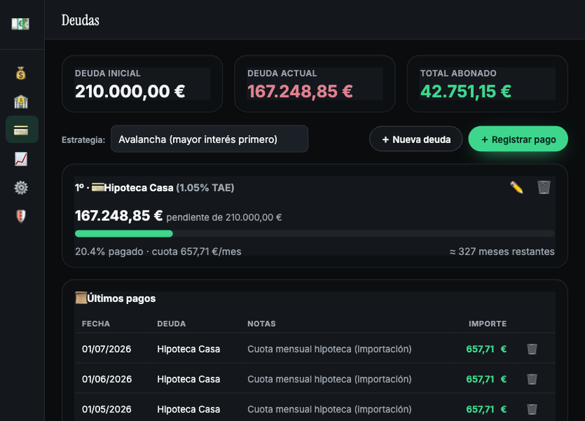Click 'pendiente de 210.000,00 €' text

[224, 218]
